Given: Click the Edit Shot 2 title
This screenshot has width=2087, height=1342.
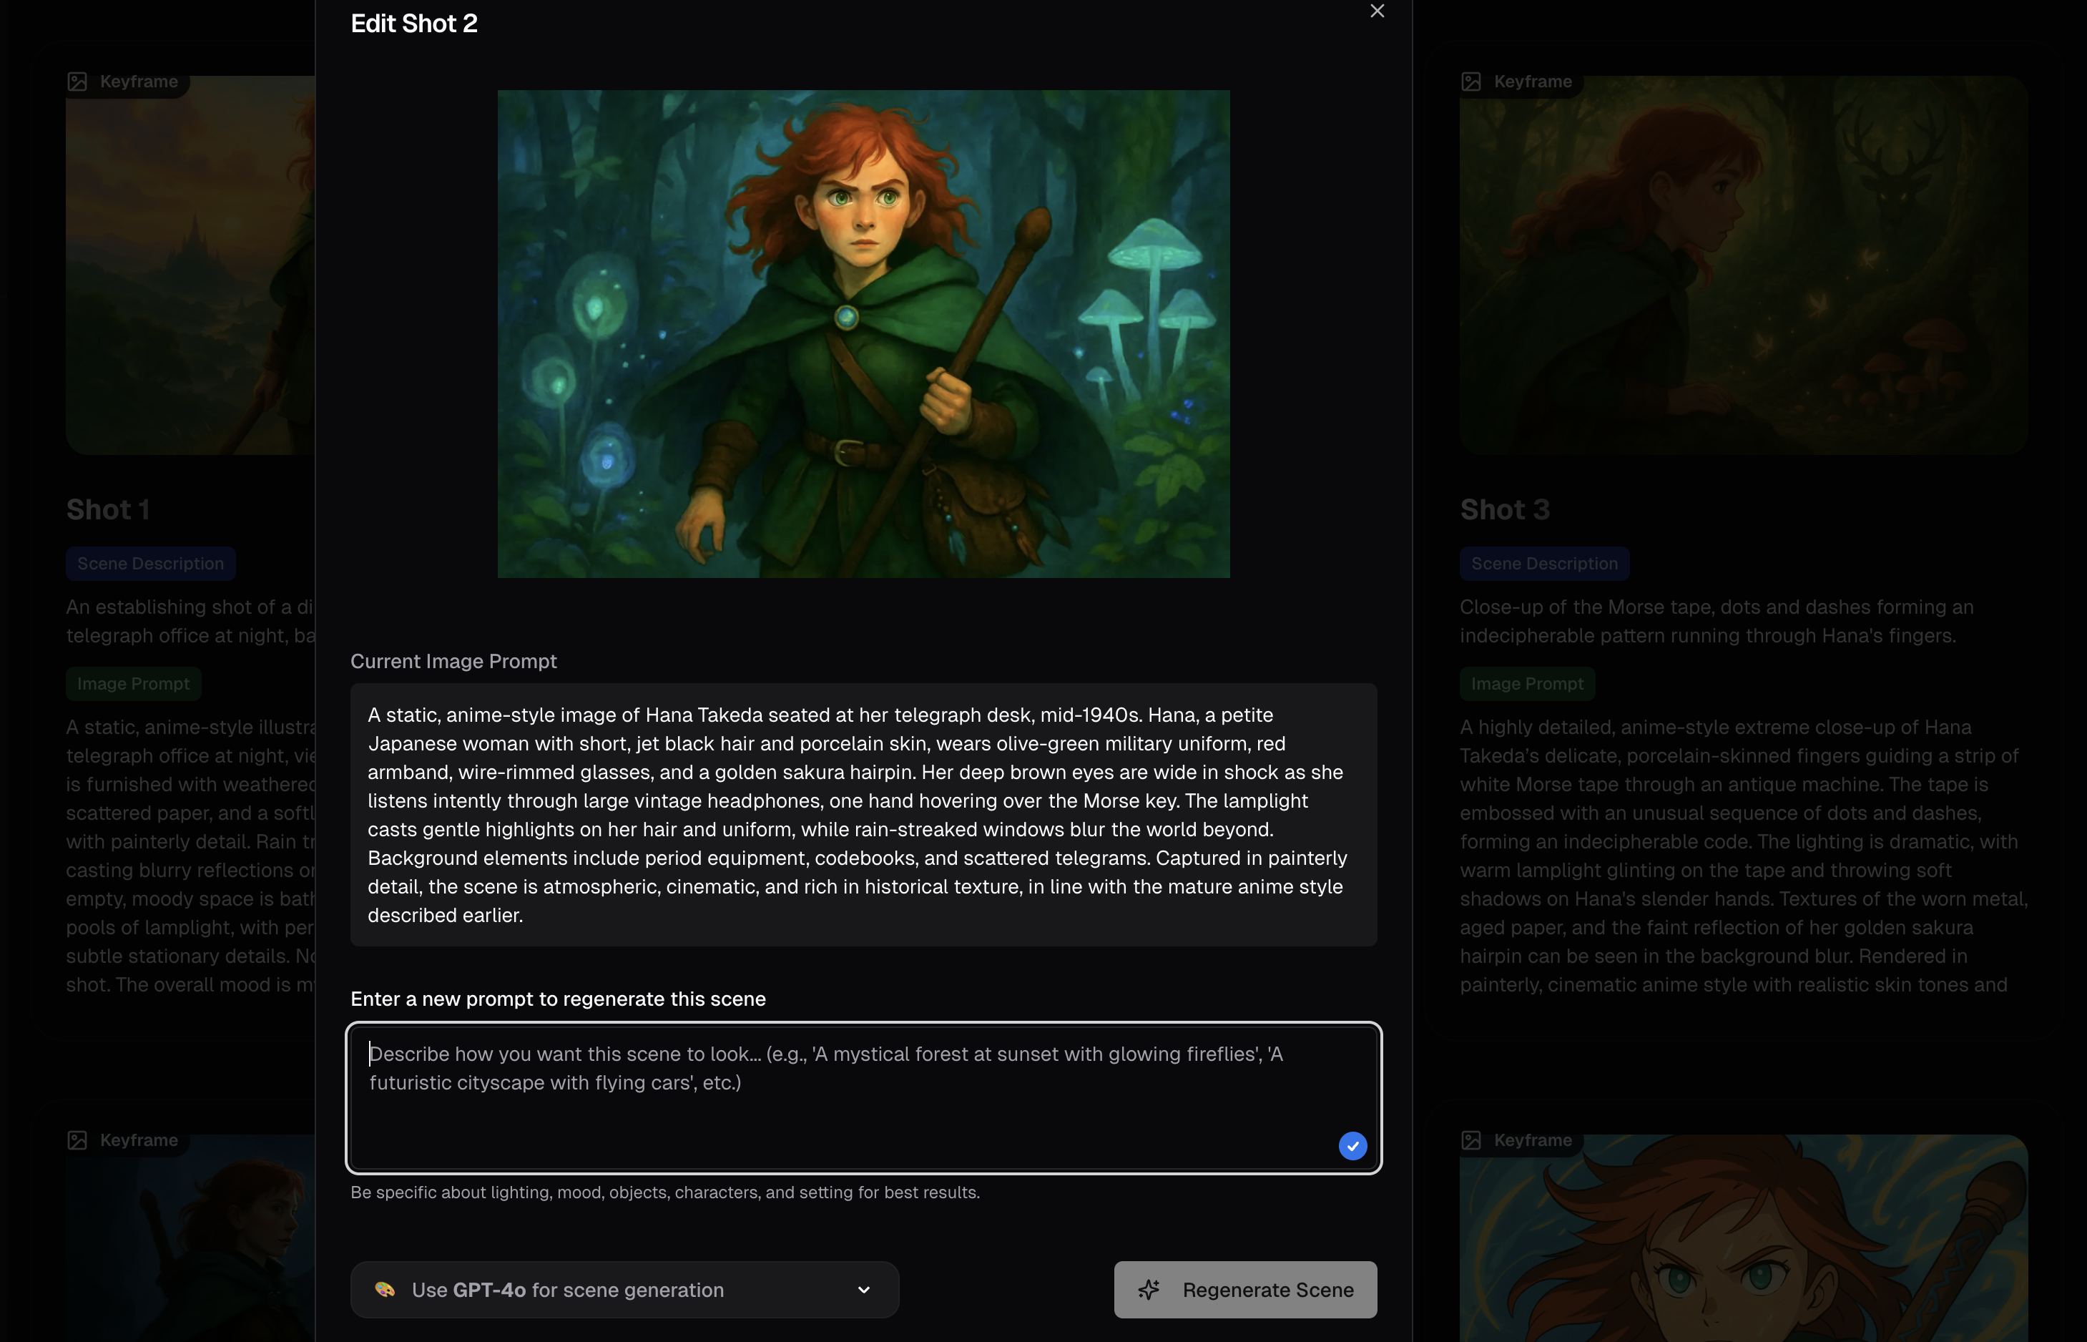Looking at the screenshot, I should click(x=413, y=24).
